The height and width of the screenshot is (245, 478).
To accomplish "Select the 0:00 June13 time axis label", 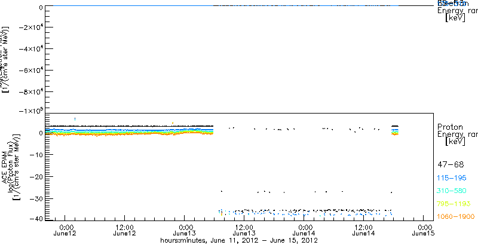I will click(184, 231).
